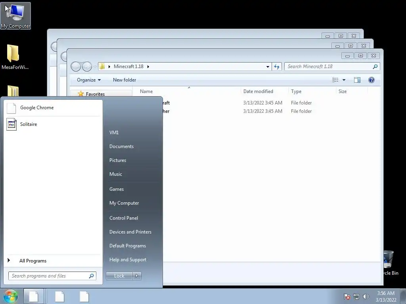406x304 pixels.
Task: Click the Action Center flag tray icon
Action: [x=347, y=296]
